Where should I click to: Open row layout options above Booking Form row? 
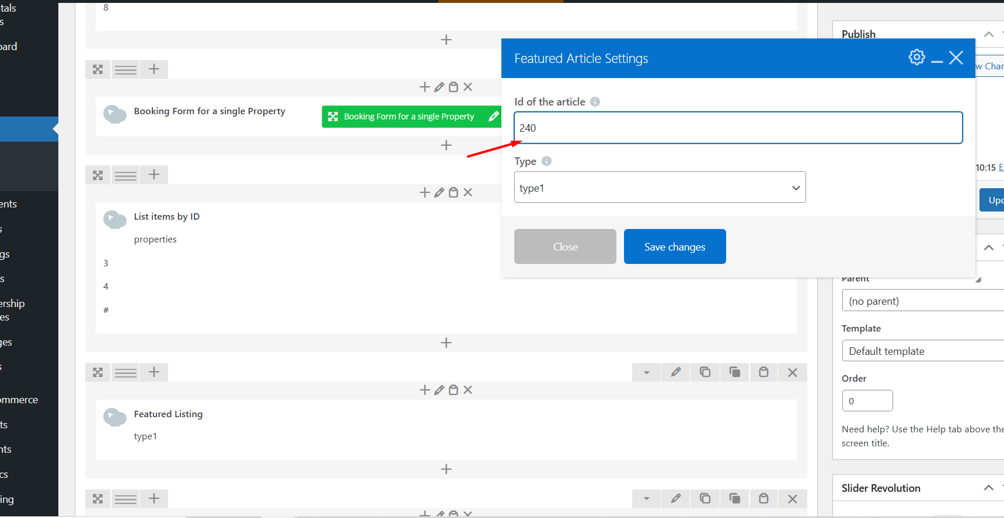click(125, 70)
